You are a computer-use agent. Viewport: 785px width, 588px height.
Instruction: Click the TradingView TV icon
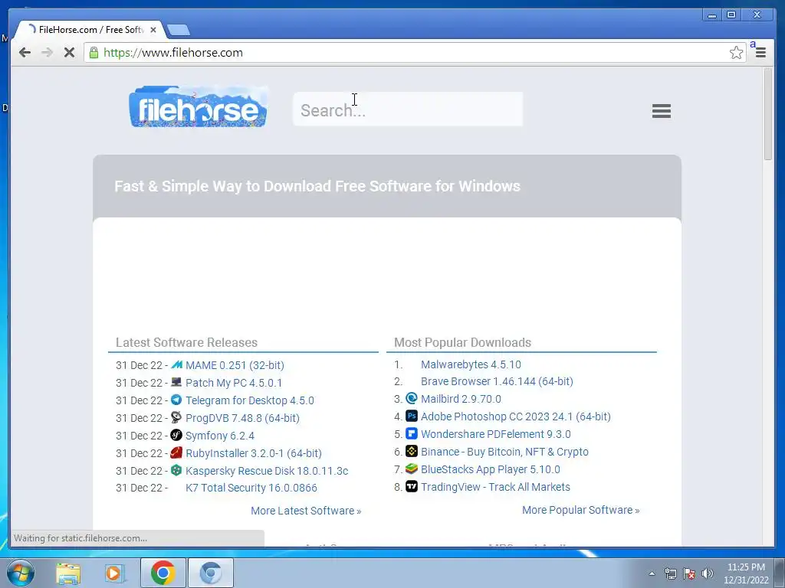[412, 486]
